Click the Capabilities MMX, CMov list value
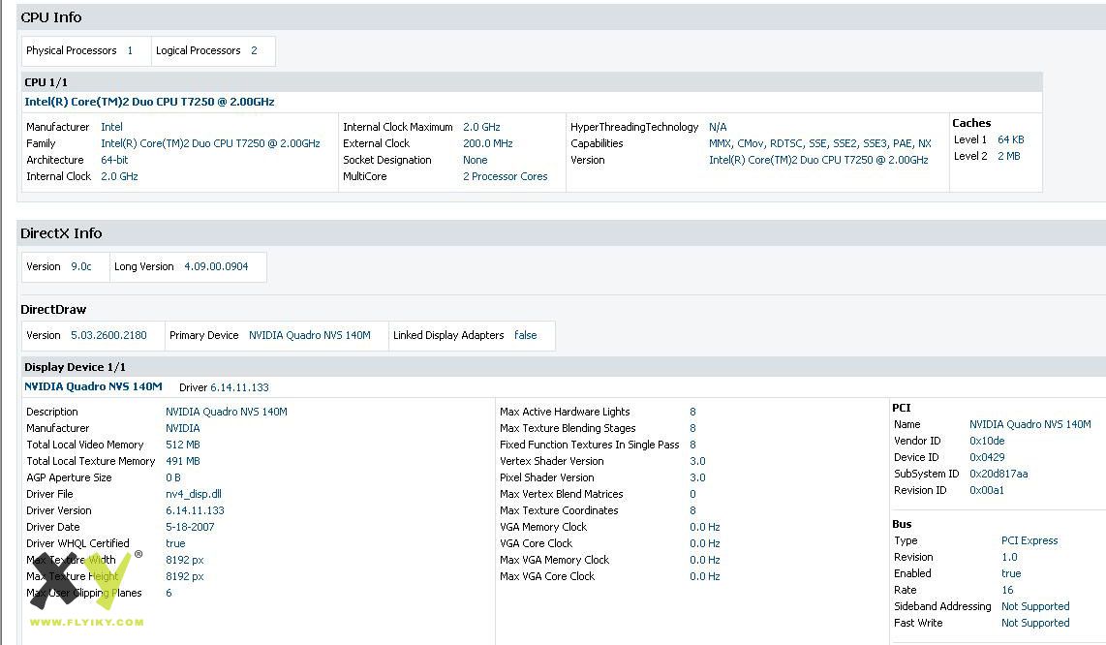This screenshot has width=1106, height=645. point(819,143)
